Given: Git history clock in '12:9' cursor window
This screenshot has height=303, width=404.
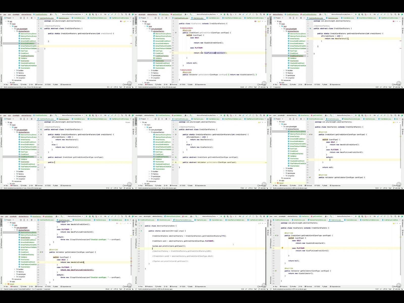Looking at the screenshot, I should (x=254, y=216).
